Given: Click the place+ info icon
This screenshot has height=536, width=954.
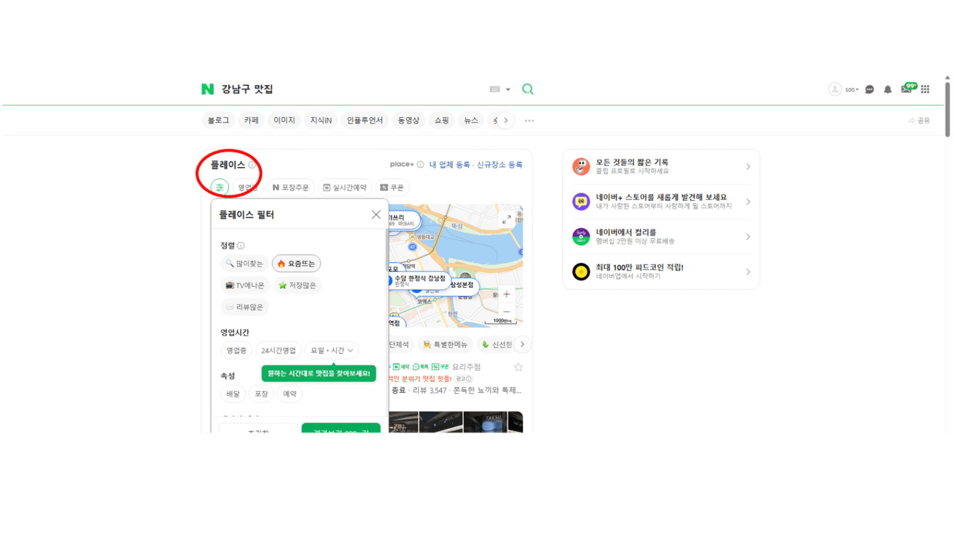Looking at the screenshot, I should [421, 165].
